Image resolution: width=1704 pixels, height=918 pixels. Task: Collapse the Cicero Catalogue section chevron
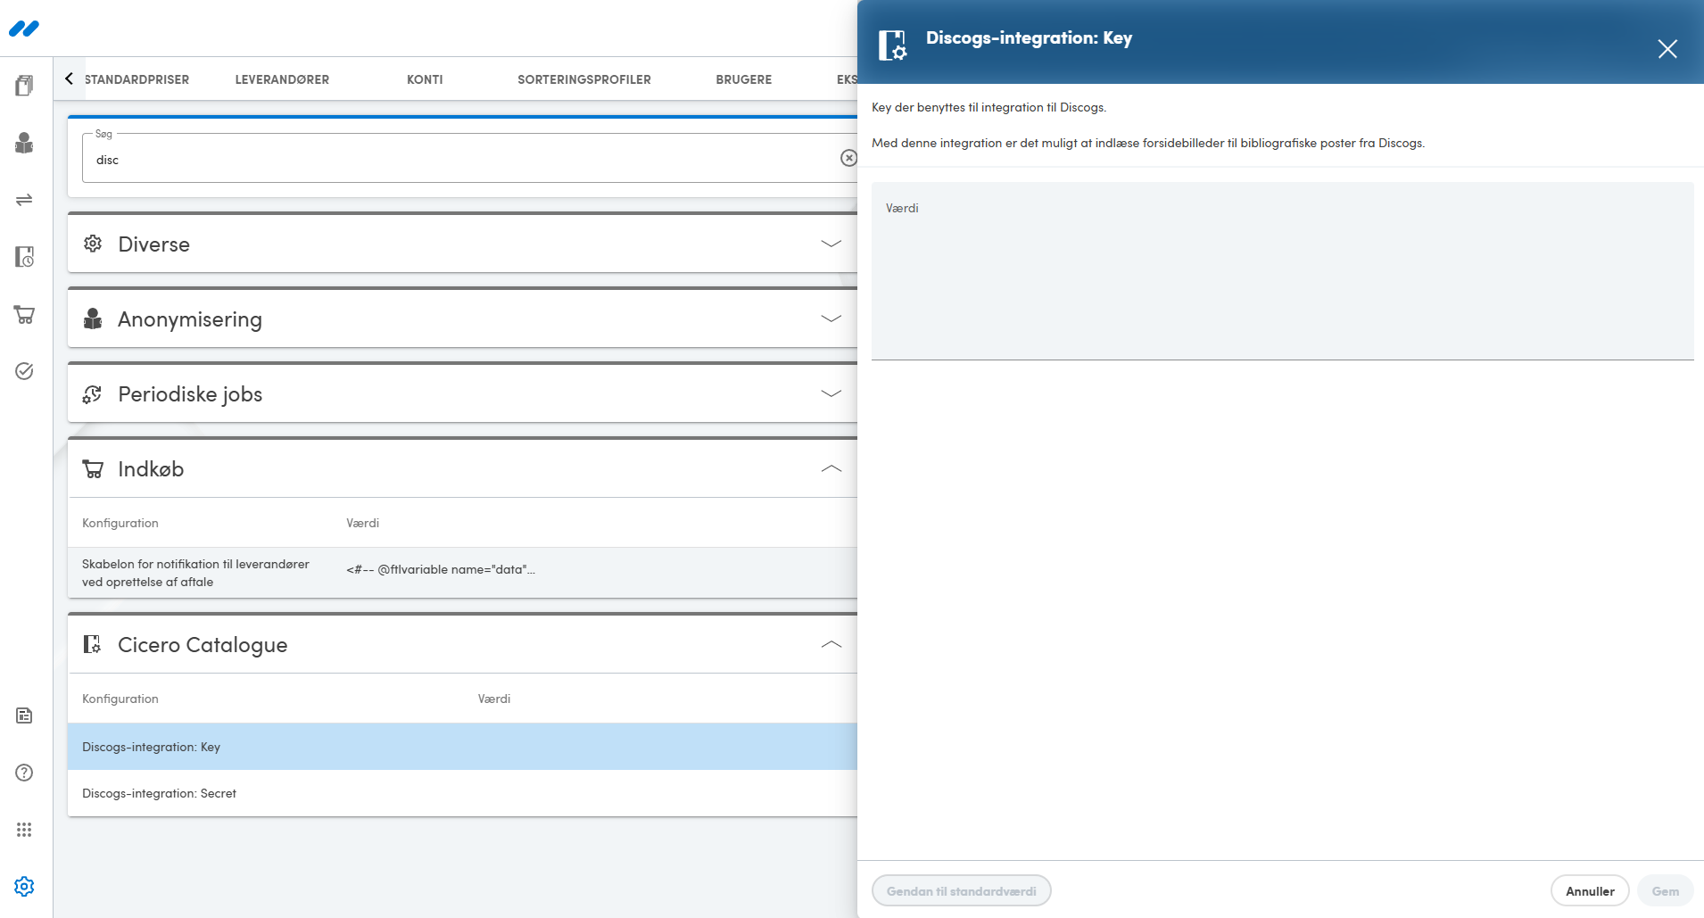click(x=831, y=644)
